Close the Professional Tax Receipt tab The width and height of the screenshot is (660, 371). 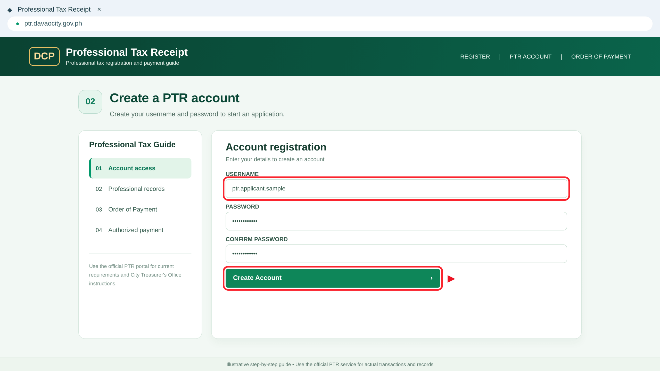(x=99, y=10)
